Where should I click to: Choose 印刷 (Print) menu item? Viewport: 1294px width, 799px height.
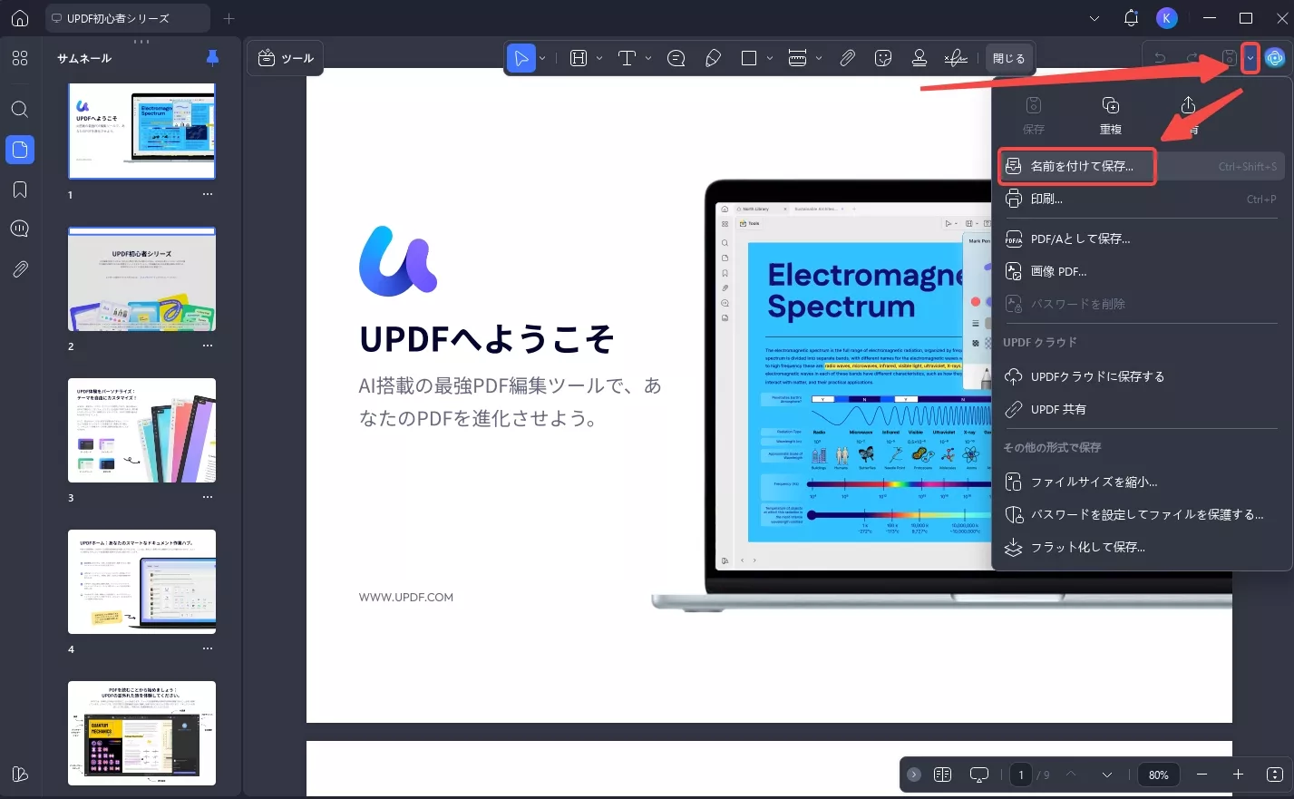pos(1142,199)
